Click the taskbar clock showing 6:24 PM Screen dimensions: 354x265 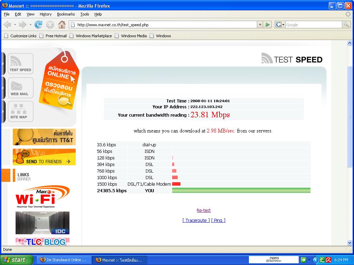pos(341,260)
